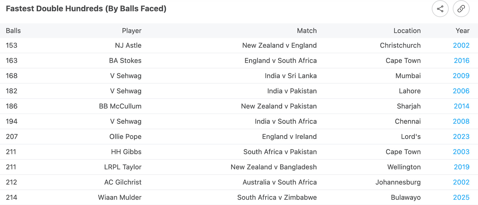Open the 2006 link for Lahore match
The height and width of the screenshot is (205, 478).
pos(461,91)
